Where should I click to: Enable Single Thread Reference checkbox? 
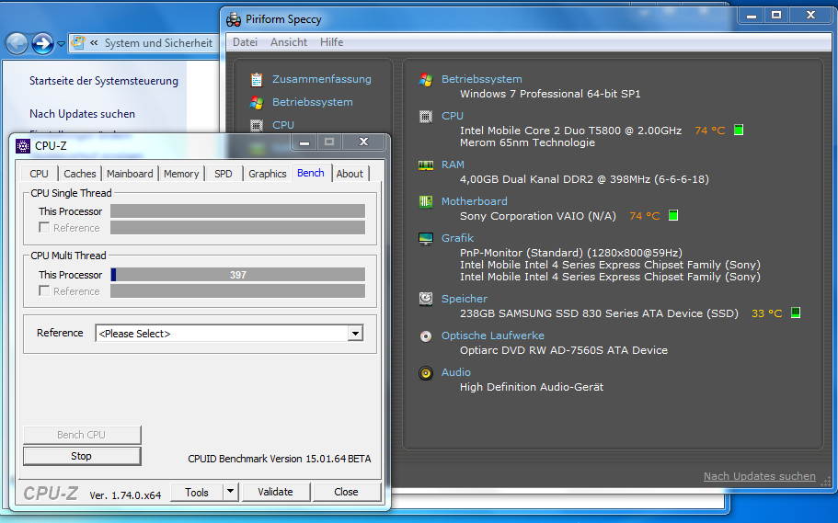click(44, 228)
